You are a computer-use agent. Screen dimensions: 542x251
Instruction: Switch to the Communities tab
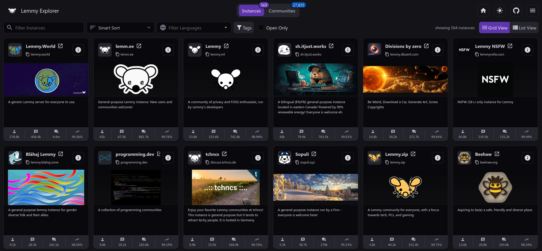282,11
